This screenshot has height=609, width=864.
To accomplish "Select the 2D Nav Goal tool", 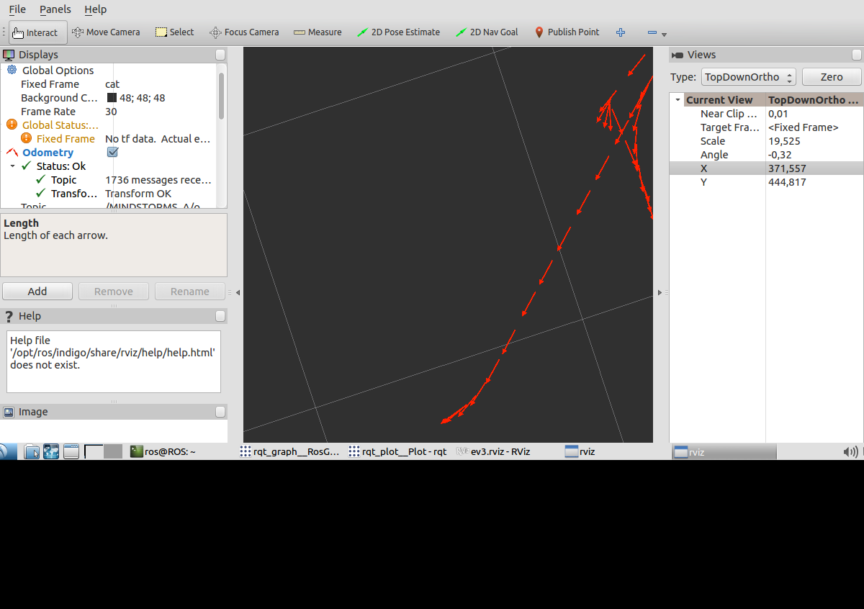I will click(487, 32).
